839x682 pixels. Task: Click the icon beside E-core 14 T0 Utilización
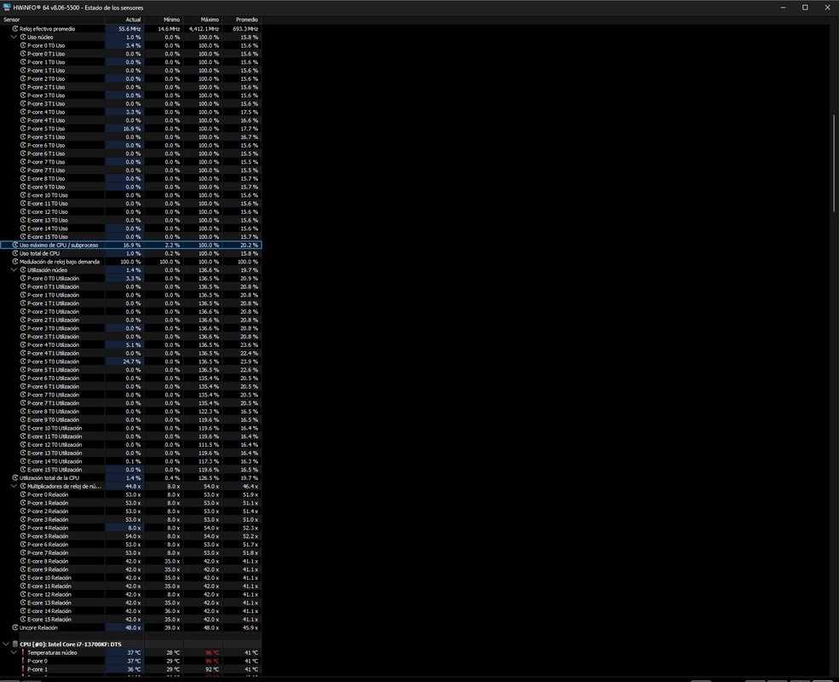click(x=23, y=461)
